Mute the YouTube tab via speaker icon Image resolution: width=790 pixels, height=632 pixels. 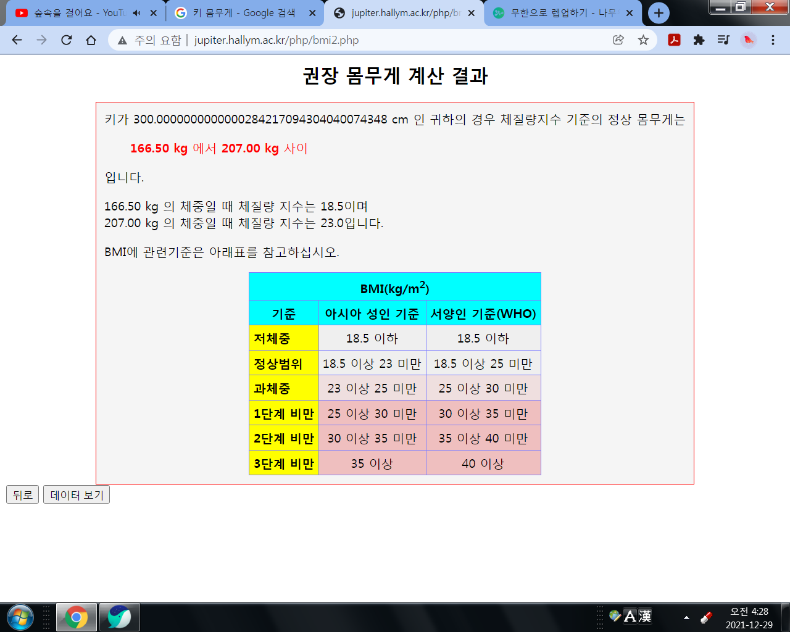point(136,13)
